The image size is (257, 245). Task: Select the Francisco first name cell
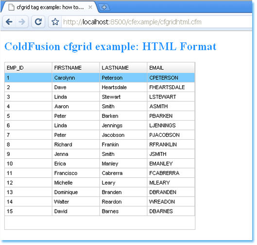click(x=76, y=173)
